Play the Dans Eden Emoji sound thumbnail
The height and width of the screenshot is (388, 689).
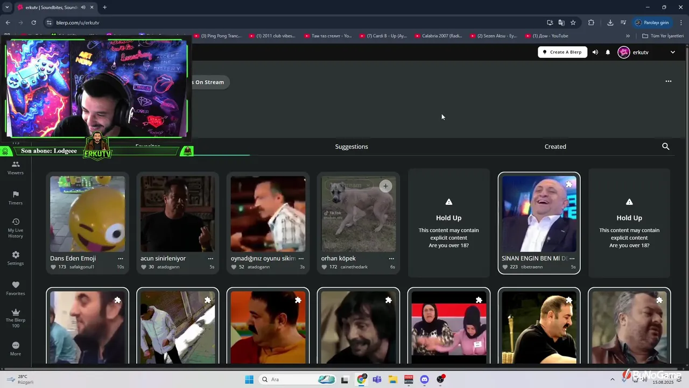coord(87,214)
